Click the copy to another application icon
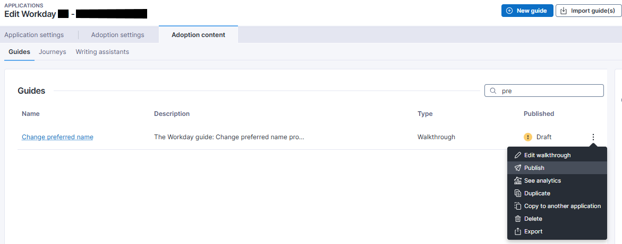This screenshot has width=622, height=244. tap(518, 206)
